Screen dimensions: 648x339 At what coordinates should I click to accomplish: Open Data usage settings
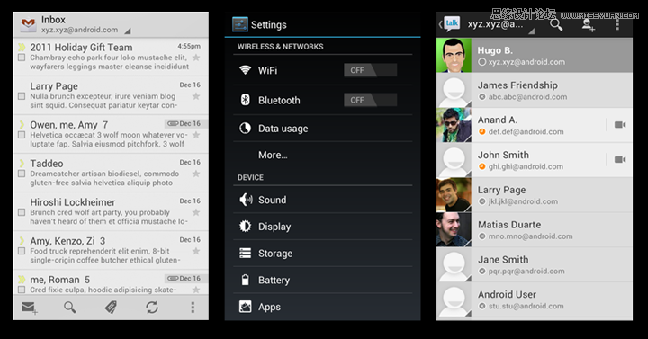pos(323,129)
